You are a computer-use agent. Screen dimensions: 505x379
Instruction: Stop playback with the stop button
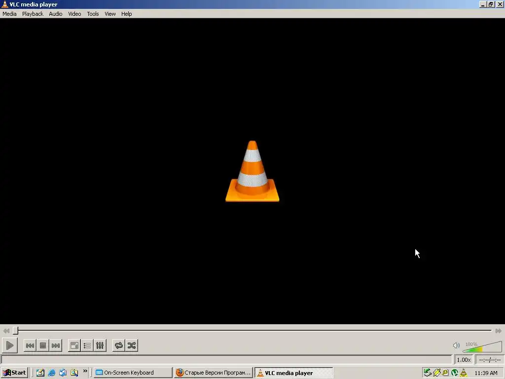43,345
